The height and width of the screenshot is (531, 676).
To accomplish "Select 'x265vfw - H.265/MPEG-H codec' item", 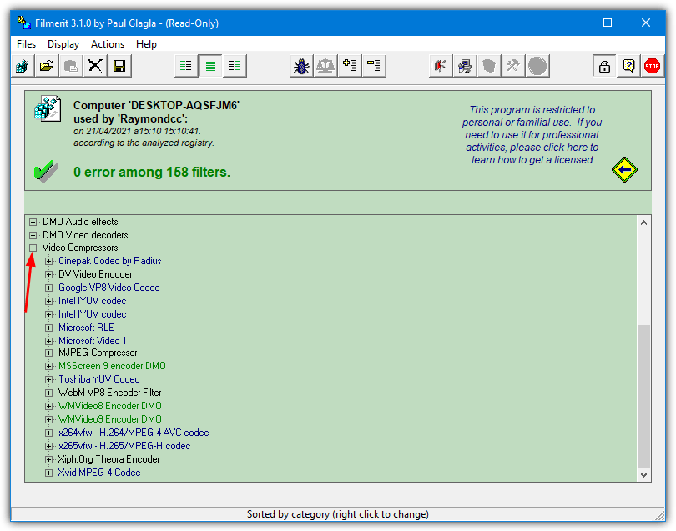I will click(x=124, y=446).
